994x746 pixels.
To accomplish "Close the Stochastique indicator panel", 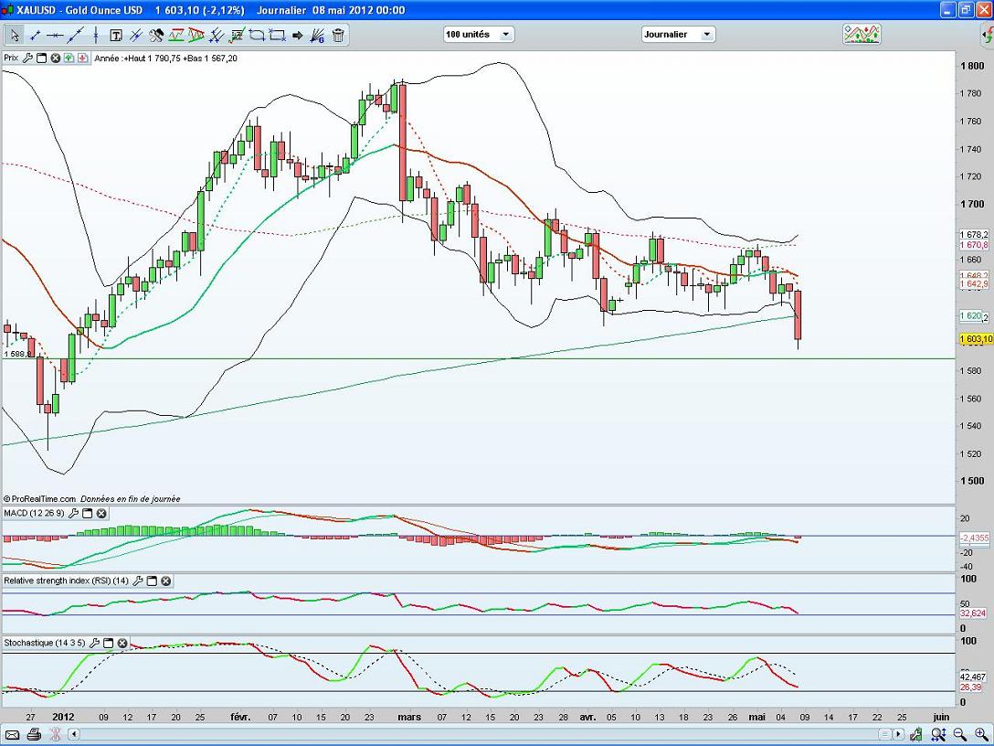I will pos(122,643).
